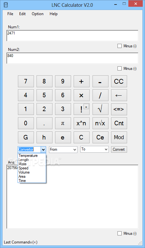This screenshot has width=145, height=248.
Task: Close the LNC Calculator window
Action: (x=136, y=4)
